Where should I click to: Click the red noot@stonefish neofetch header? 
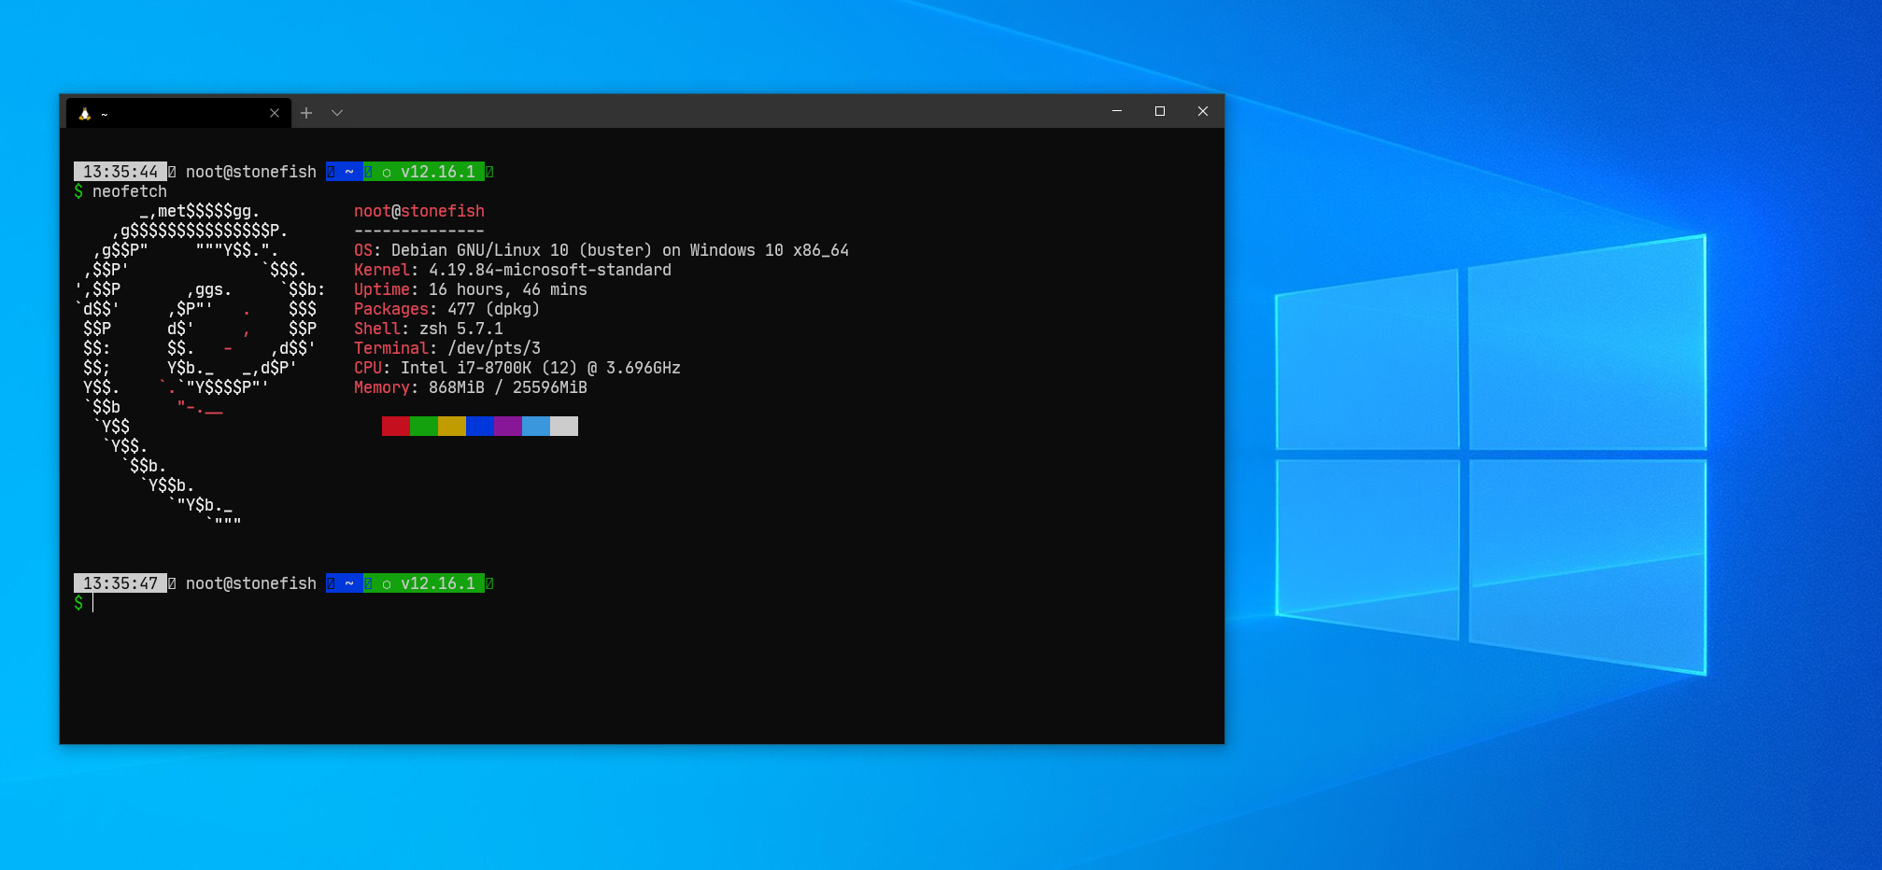click(x=418, y=211)
